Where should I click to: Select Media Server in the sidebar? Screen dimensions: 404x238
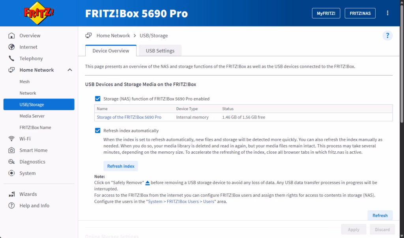click(32, 116)
